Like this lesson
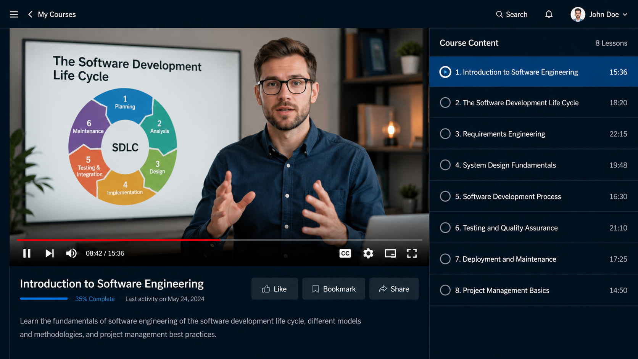 (275, 289)
